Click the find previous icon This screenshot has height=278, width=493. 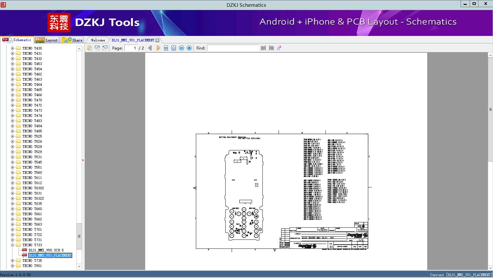pyautogui.click(x=263, y=48)
